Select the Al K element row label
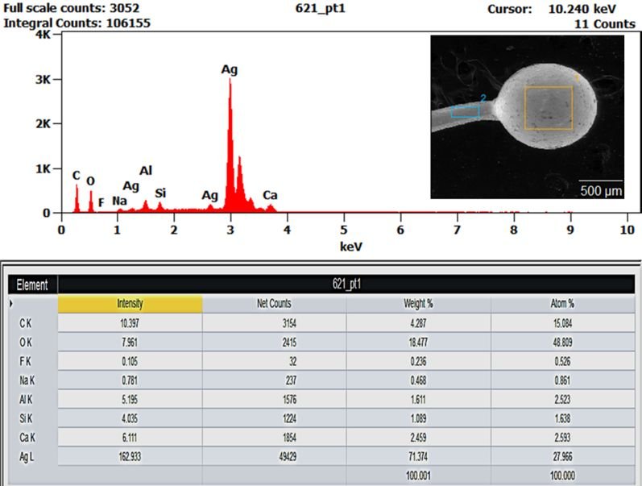Viewport: 642px width, 486px height. (26, 400)
